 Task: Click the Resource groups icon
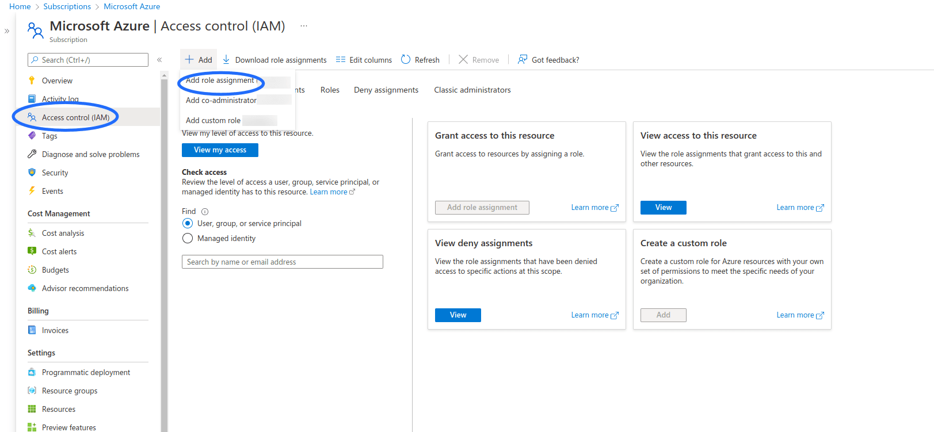tap(32, 391)
